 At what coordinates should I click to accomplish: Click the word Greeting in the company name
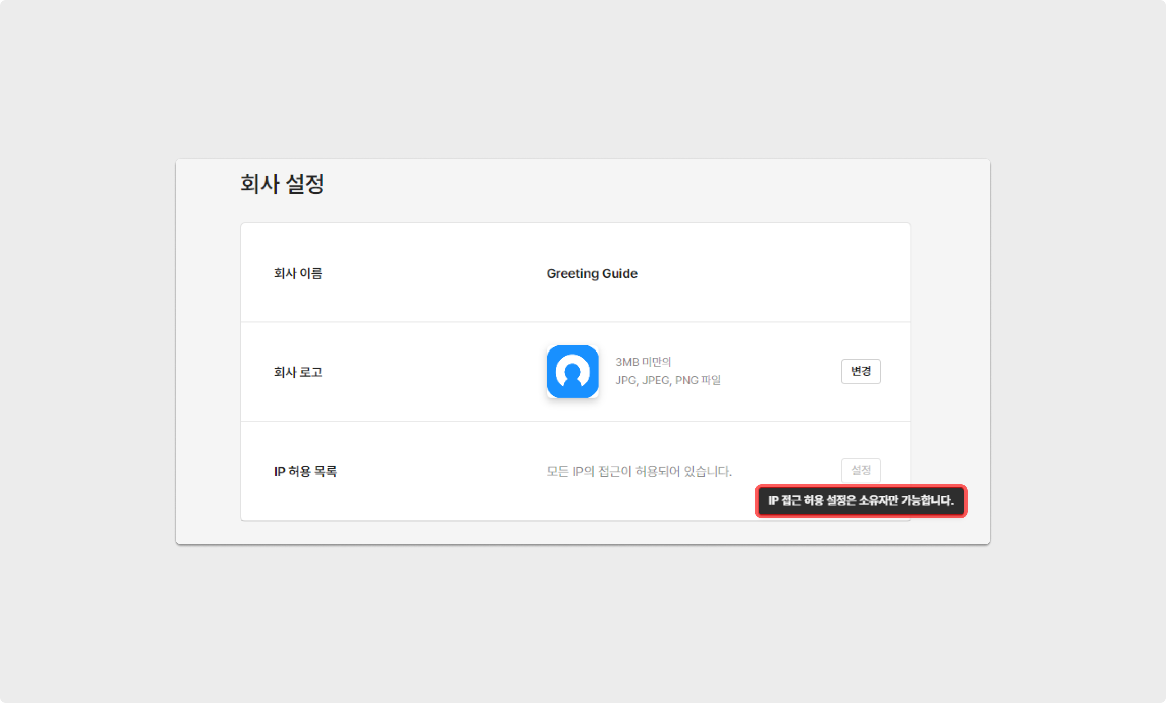[x=572, y=273]
